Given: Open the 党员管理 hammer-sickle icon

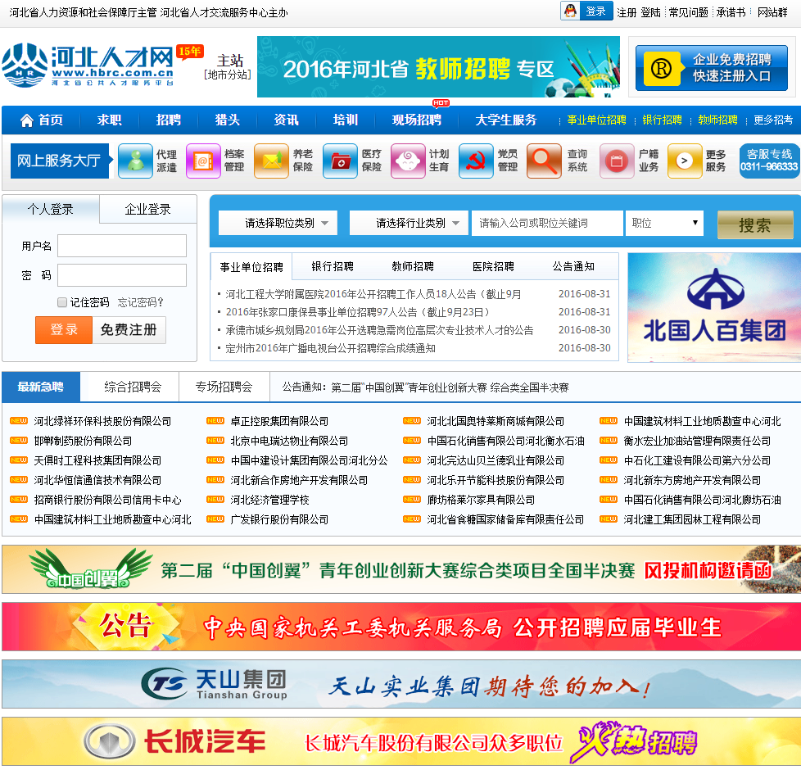Looking at the screenshot, I should coord(476,161).
